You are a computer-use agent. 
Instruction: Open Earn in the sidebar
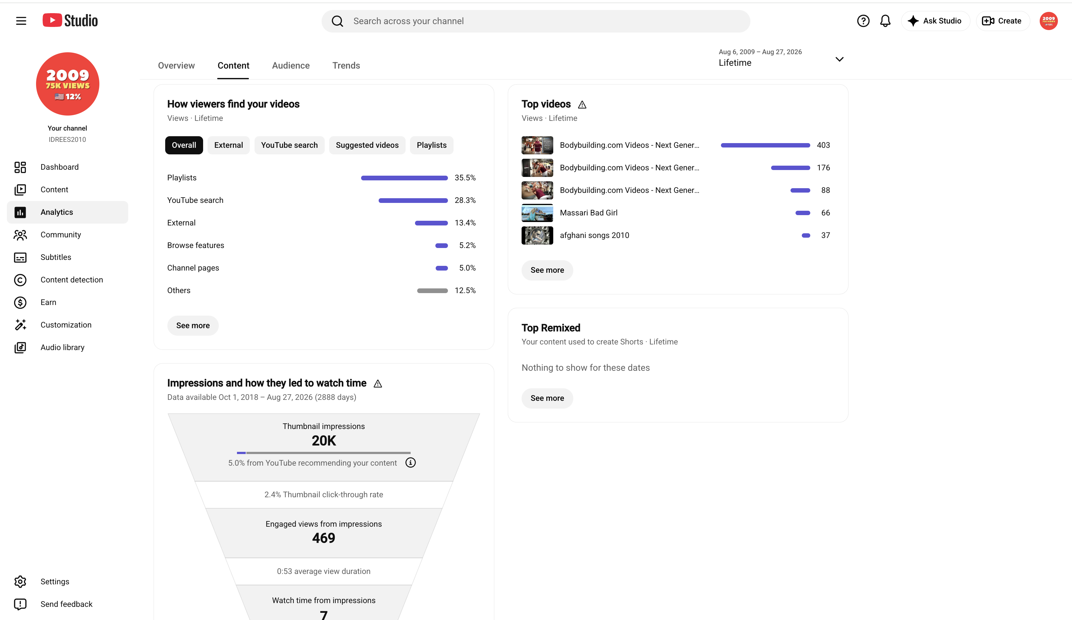click(67, 302)
